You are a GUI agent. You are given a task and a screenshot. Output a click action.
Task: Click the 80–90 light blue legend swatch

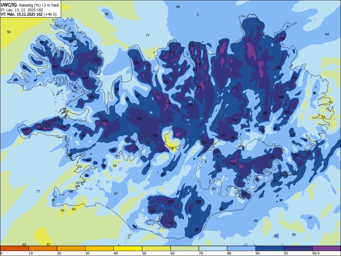[241, 248]
